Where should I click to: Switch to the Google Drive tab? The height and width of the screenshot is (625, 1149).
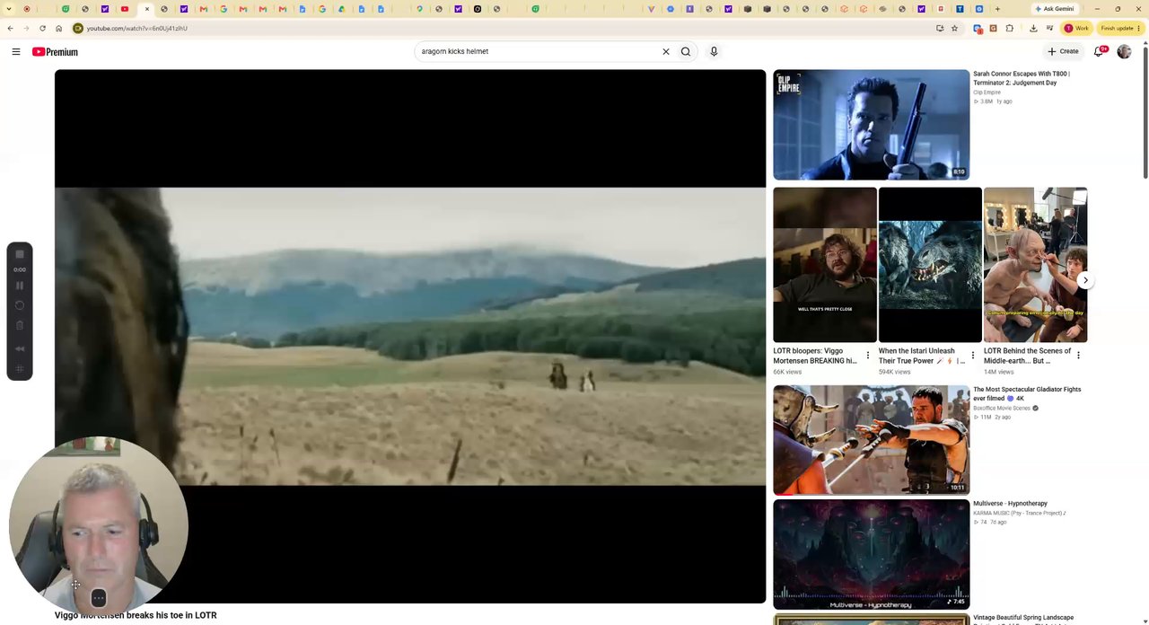(x=341, y=9)
